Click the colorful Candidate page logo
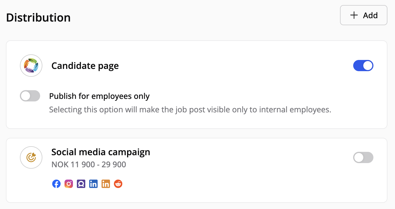This screenshot has width=395, height=209. coord(31,66)
